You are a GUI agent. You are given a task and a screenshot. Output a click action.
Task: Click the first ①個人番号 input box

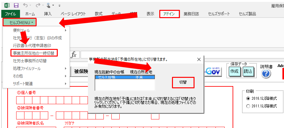click(x=20, y=100)
